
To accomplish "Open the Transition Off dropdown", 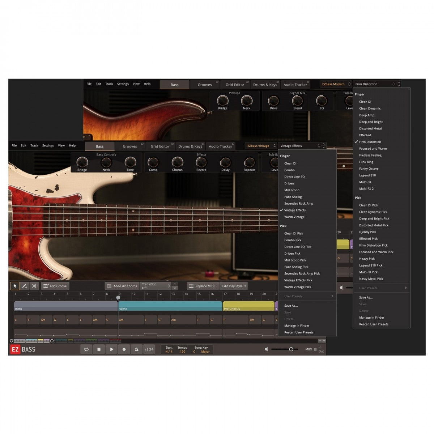I will [x=155, y=286].
